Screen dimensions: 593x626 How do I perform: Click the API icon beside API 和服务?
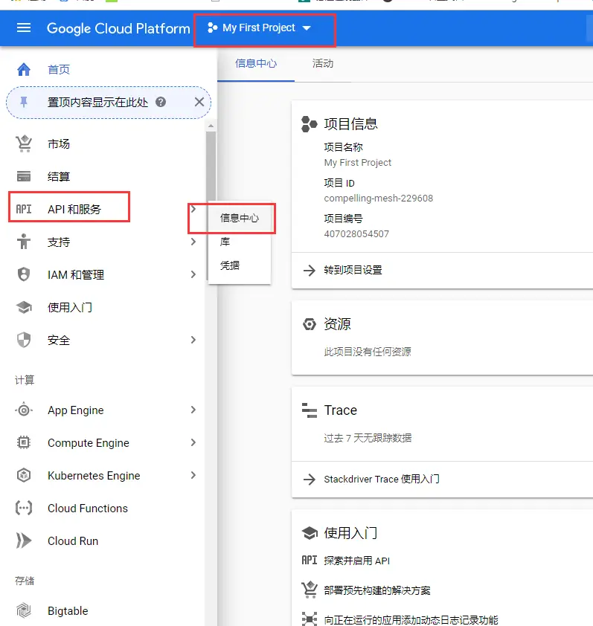[x=24, y=209]
